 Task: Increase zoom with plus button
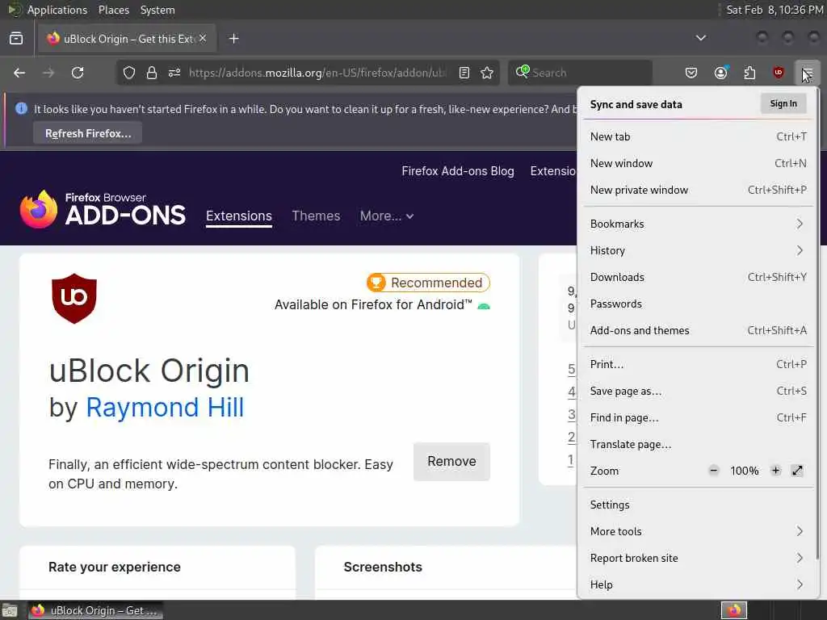click(x=775, y=471)
